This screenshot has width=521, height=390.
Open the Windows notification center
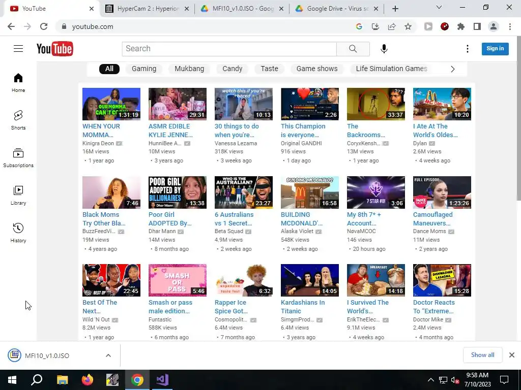pyautogui.click(x=504, y=380)
